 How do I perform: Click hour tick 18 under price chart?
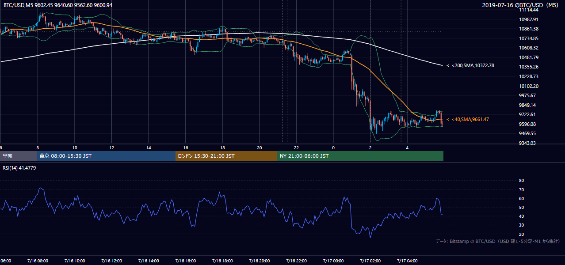222,148
